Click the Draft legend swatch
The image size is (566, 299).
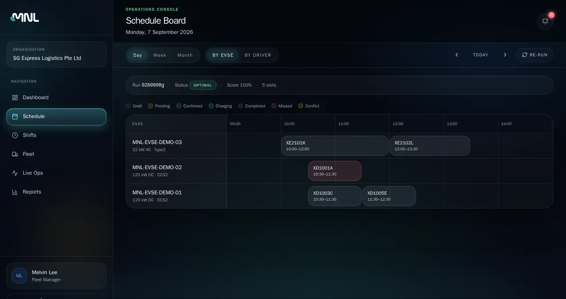click(x=128, y=106)
